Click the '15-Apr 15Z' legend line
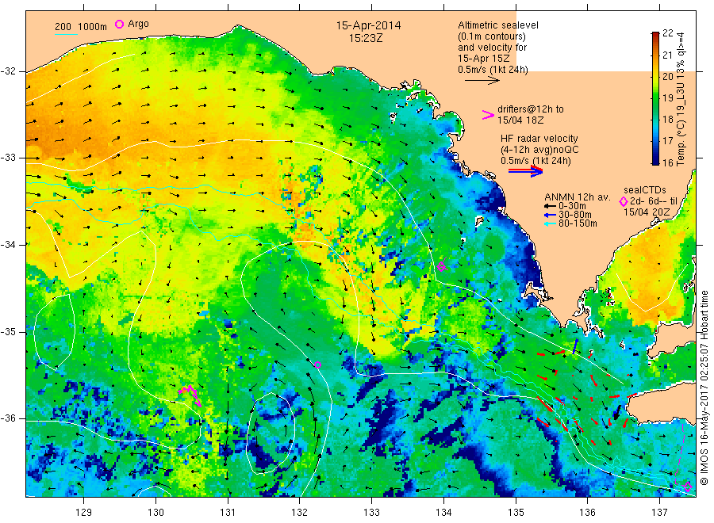The image size is (714, 523). tap(484, 59)
